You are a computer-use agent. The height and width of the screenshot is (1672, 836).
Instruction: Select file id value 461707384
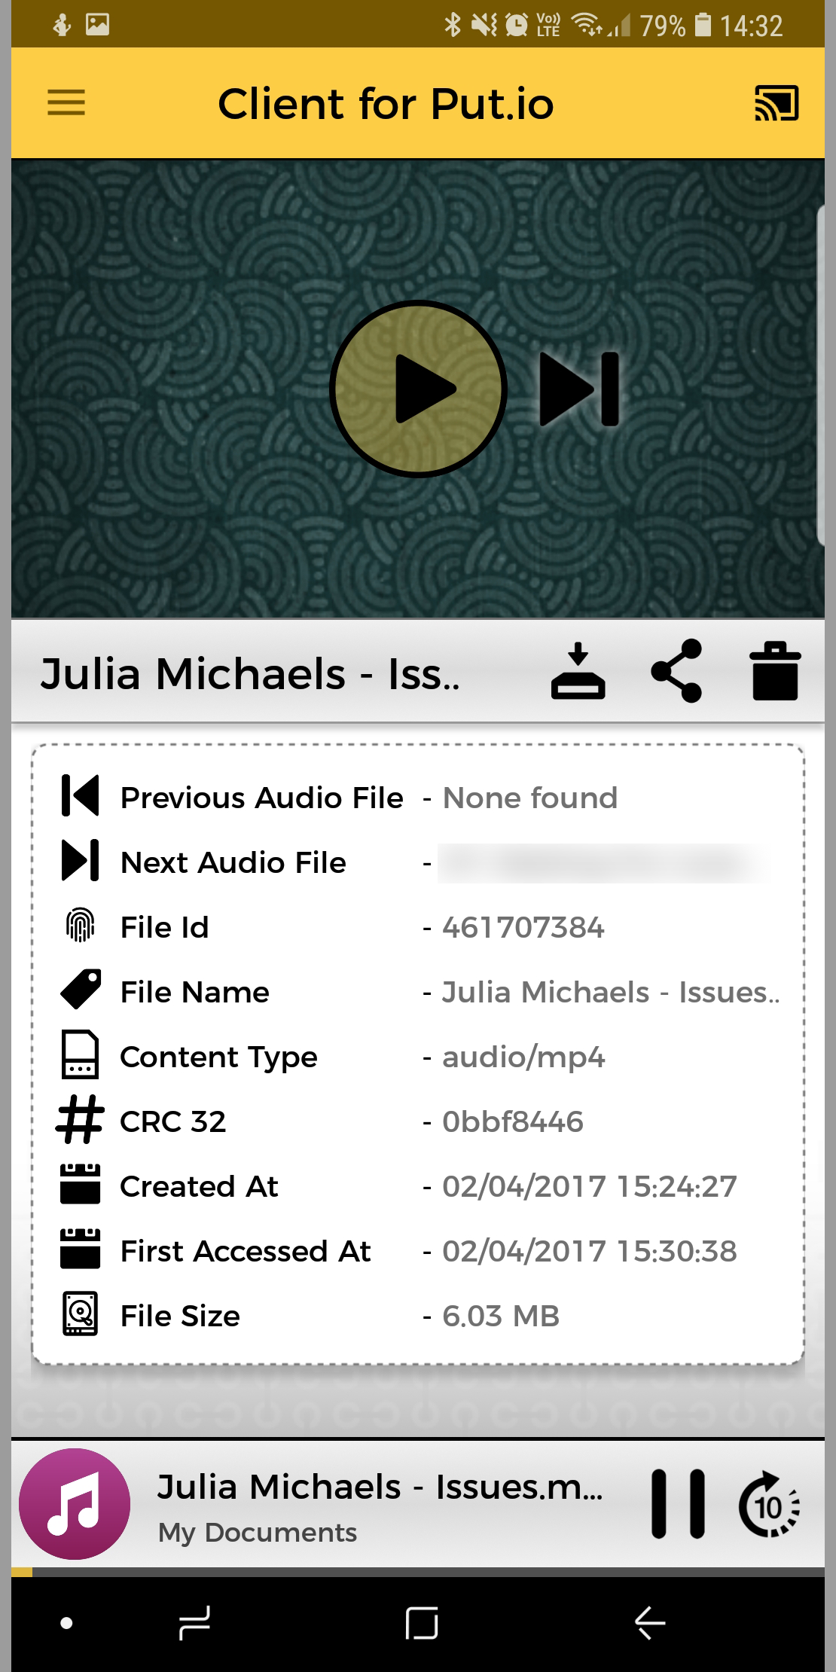(523, 927)
